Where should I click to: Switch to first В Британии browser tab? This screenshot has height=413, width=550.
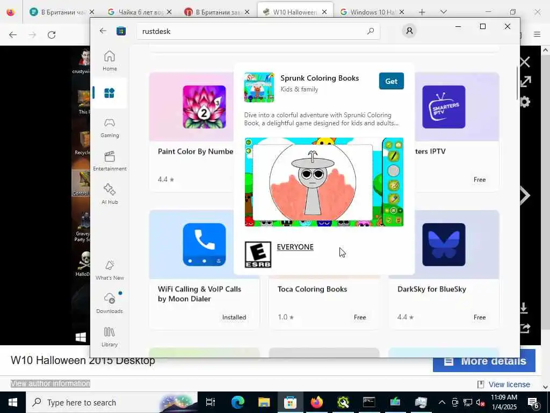tap(63, 12)
